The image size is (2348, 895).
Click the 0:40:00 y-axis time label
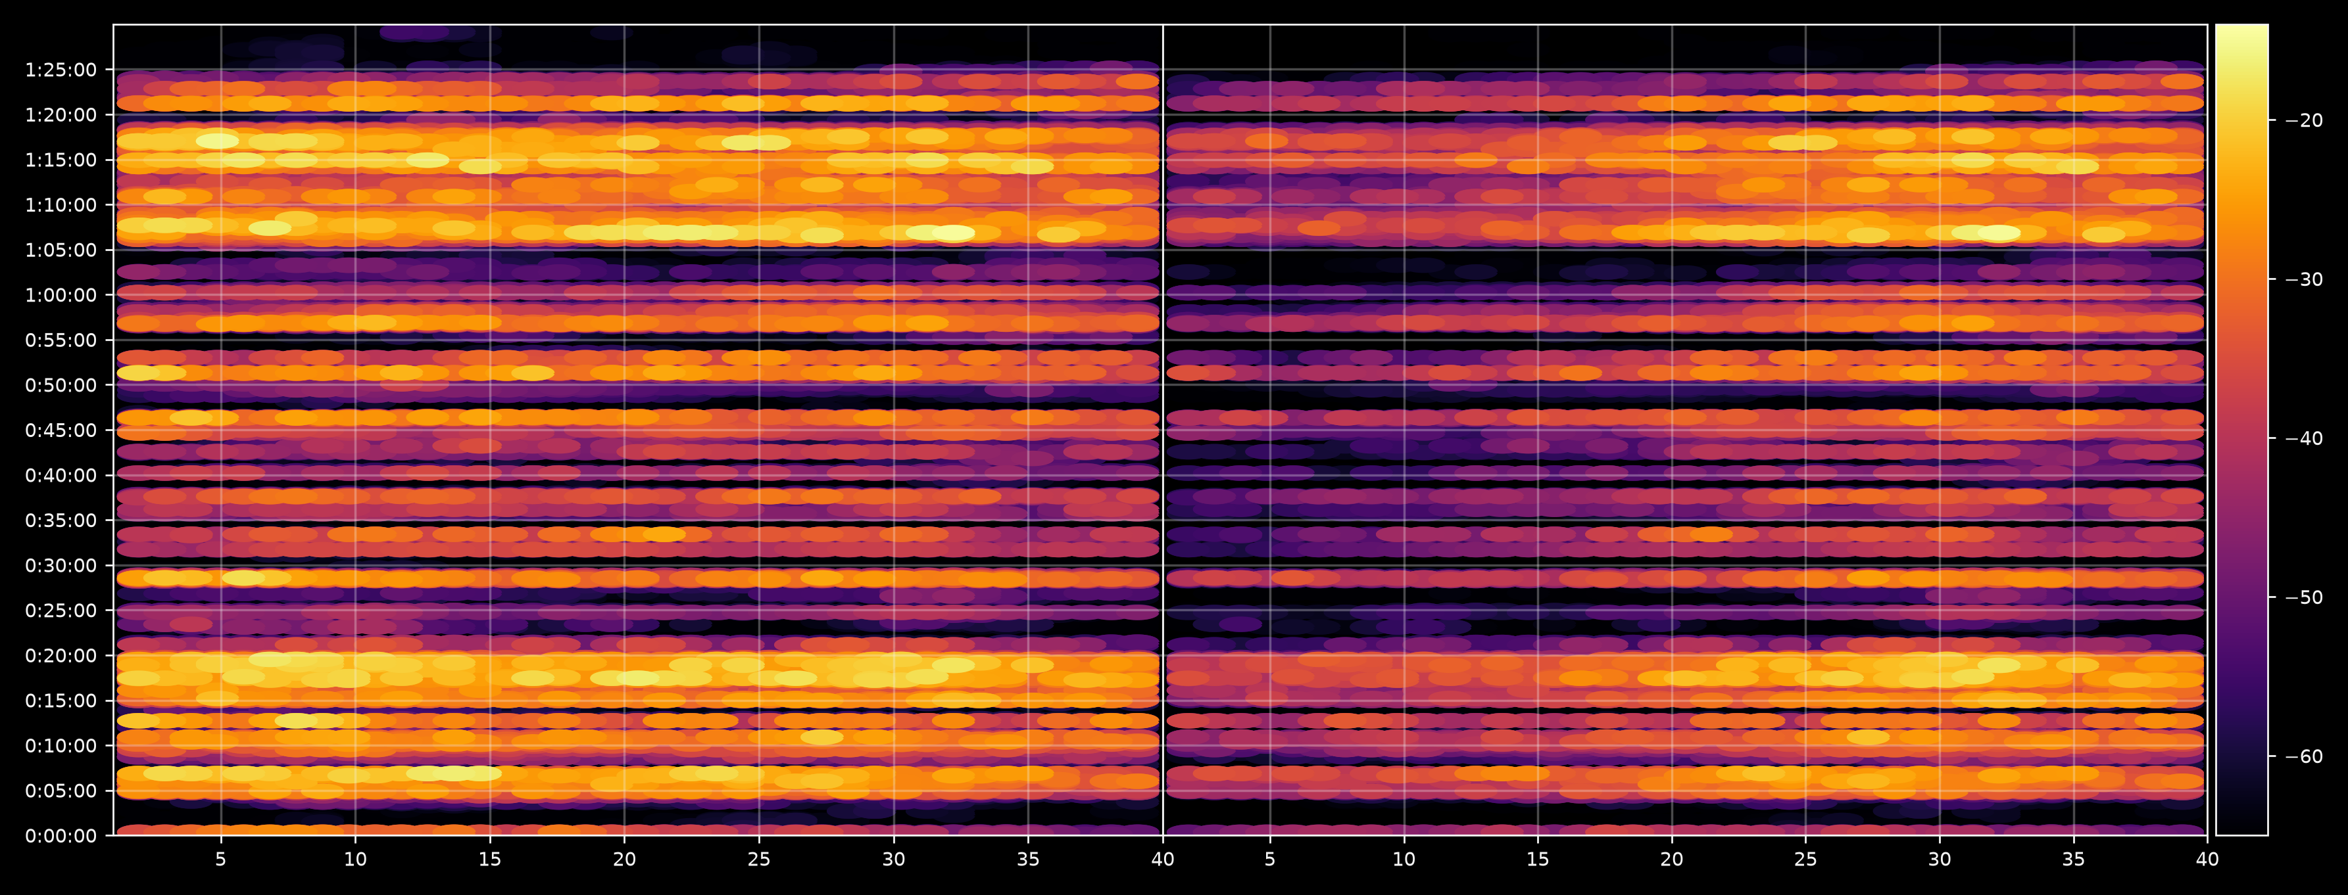[x=60, y=475]
